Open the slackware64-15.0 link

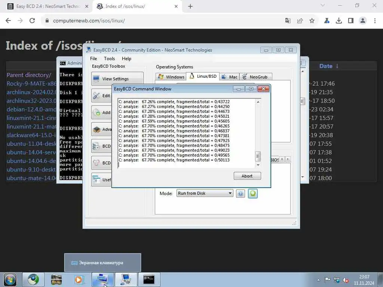31,135
